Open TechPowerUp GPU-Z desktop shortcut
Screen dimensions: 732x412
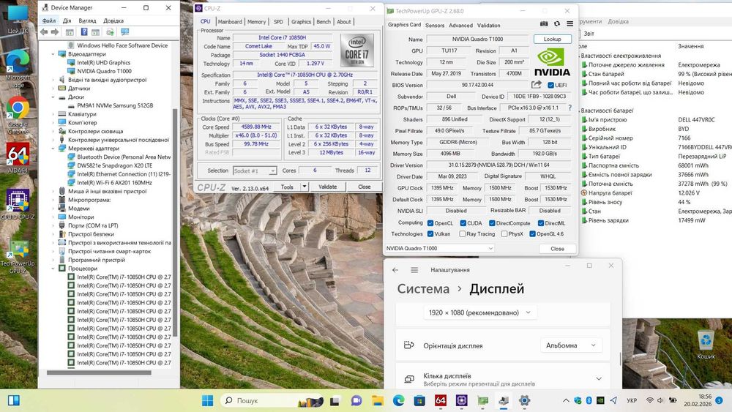pyautogui.click(x=18, y=257)
